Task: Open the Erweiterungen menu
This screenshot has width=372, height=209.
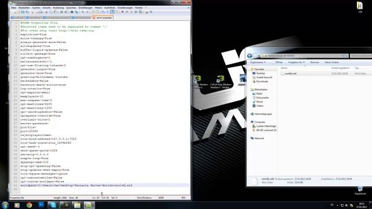Action: point(125,8)
